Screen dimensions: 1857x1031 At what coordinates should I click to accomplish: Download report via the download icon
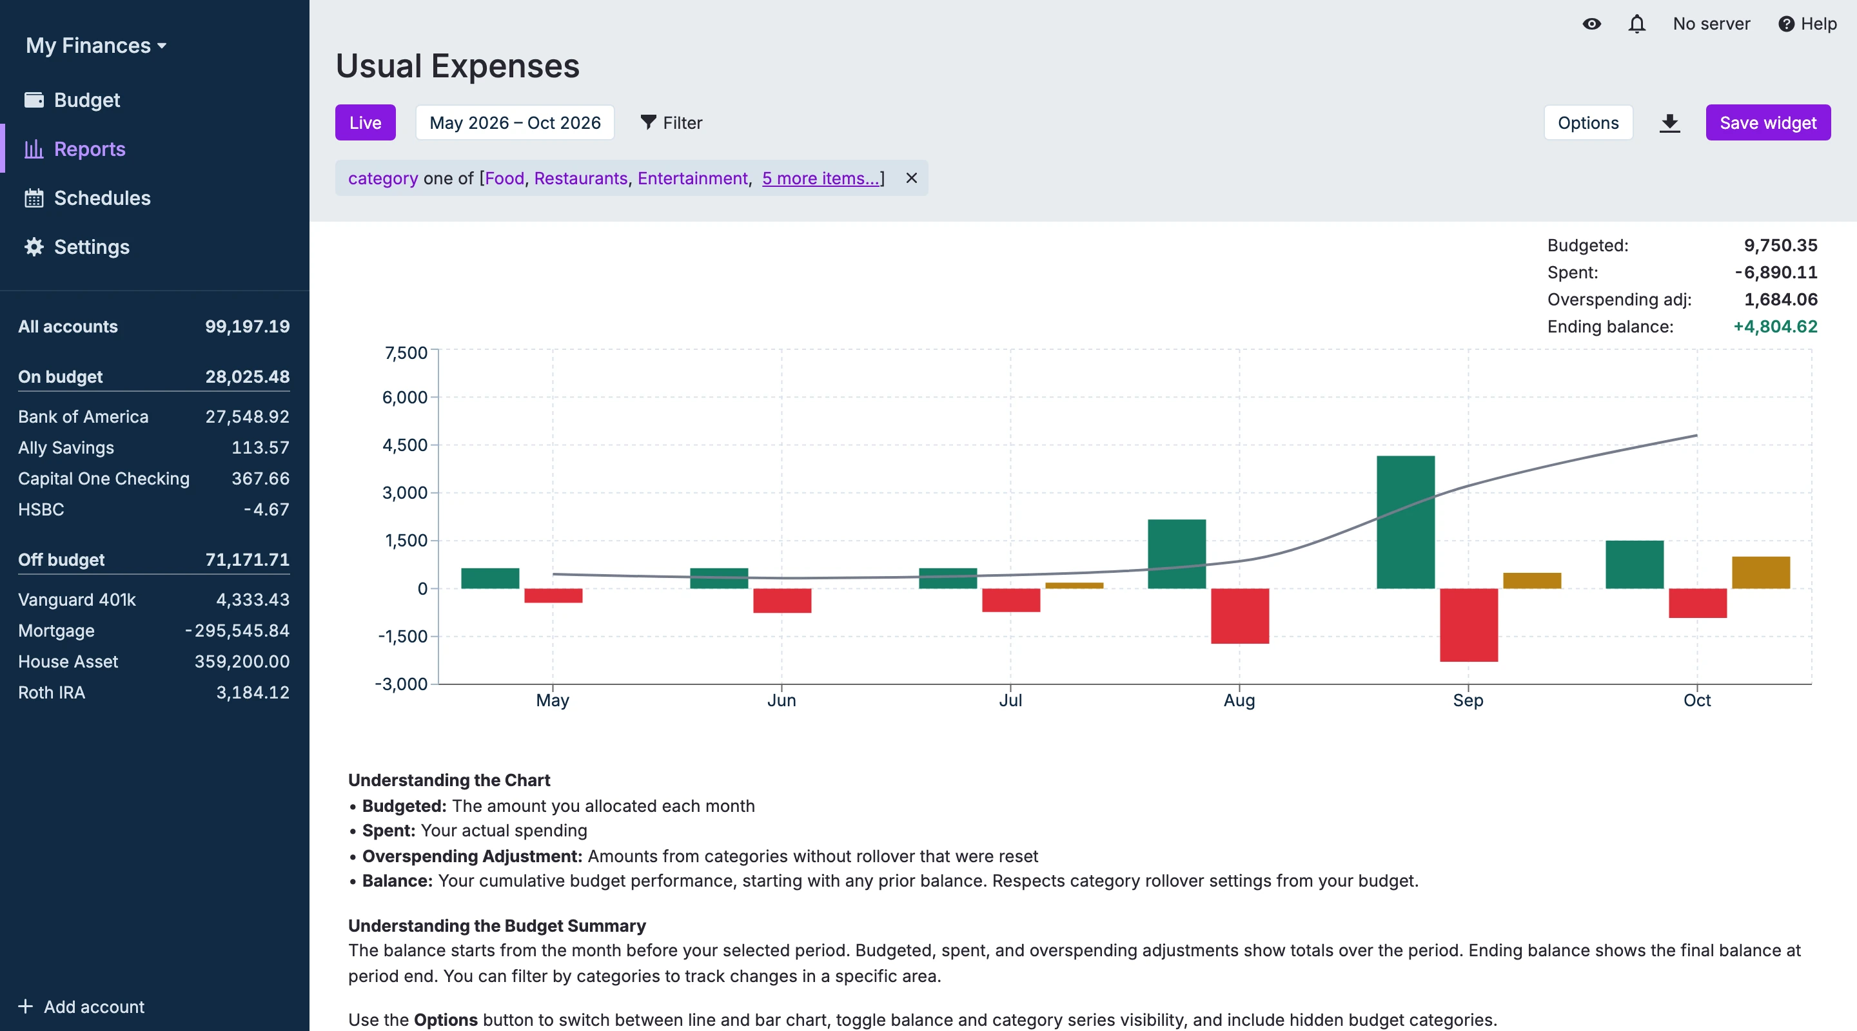[1669, 122]
